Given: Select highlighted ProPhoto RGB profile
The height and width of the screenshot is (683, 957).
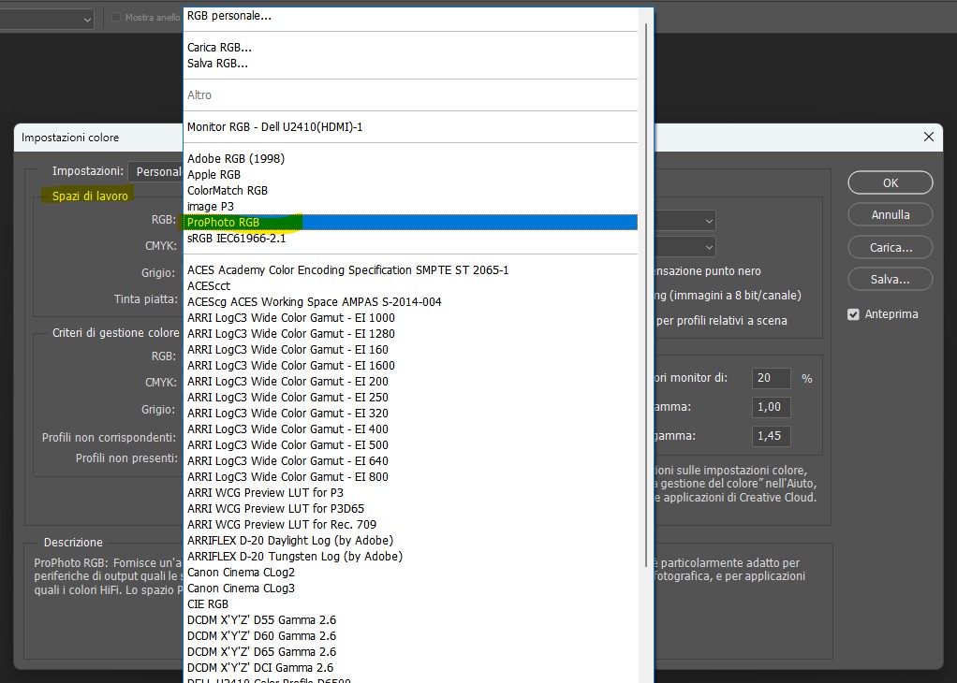Looking at the screenshot, I should tap(410, 222).
